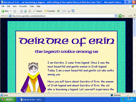This screenshot has height=102, width=136.
Task: Select the Deirdre of Erin taskbar button
Action: point(32,99)
